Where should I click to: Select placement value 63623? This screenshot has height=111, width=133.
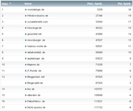(x=99, y=59)
